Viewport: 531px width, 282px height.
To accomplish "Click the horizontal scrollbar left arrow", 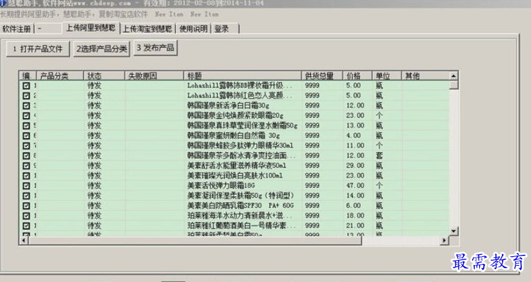I will point(24,241).
